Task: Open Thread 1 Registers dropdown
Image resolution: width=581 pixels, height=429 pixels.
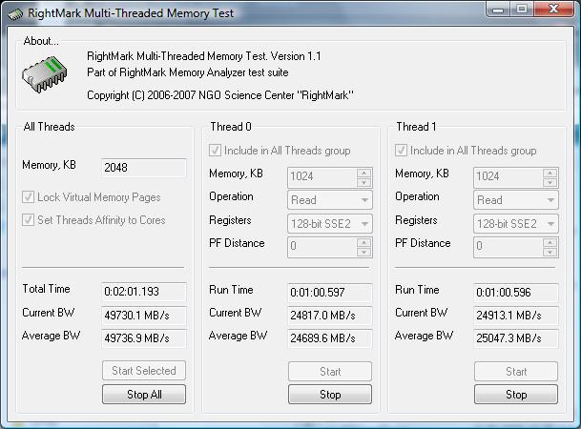Action: [516, 224]
